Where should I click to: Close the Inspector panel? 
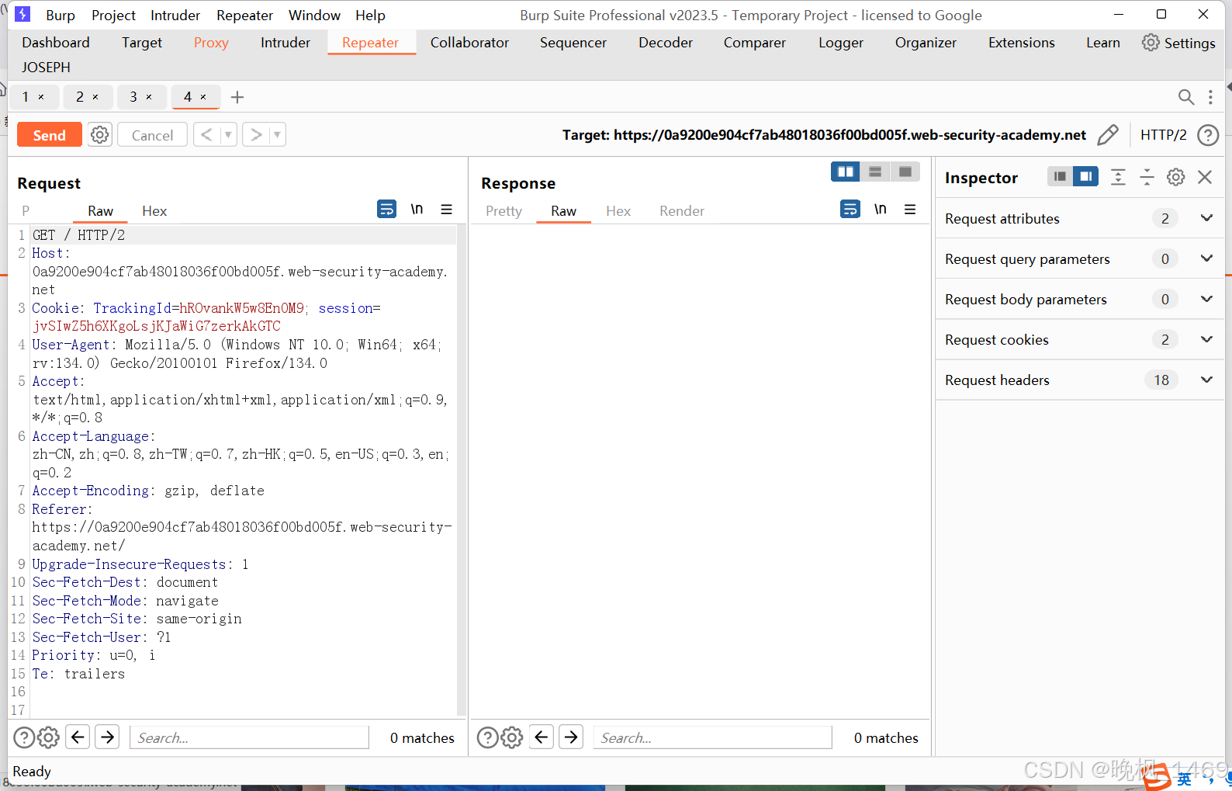[1205, 177]
